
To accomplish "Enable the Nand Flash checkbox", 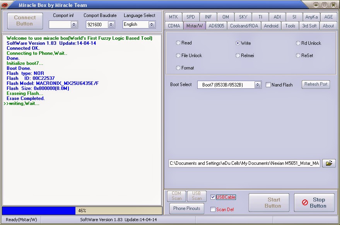I will [268, 85].
